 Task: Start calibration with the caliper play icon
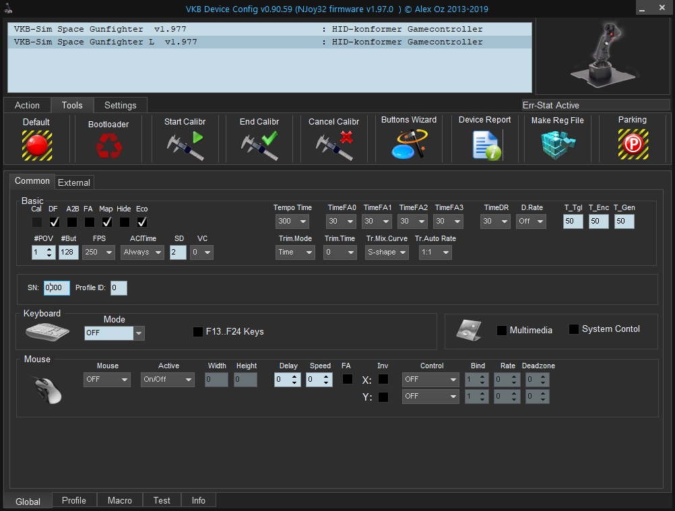pos(185,145)
